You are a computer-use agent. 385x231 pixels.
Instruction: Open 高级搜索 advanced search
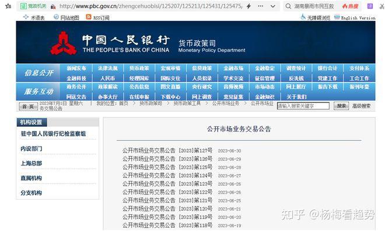coord(361,106)
